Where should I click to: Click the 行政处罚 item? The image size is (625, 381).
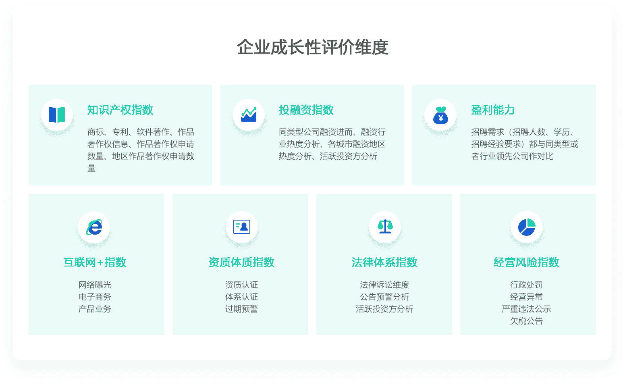coord(526,285)
